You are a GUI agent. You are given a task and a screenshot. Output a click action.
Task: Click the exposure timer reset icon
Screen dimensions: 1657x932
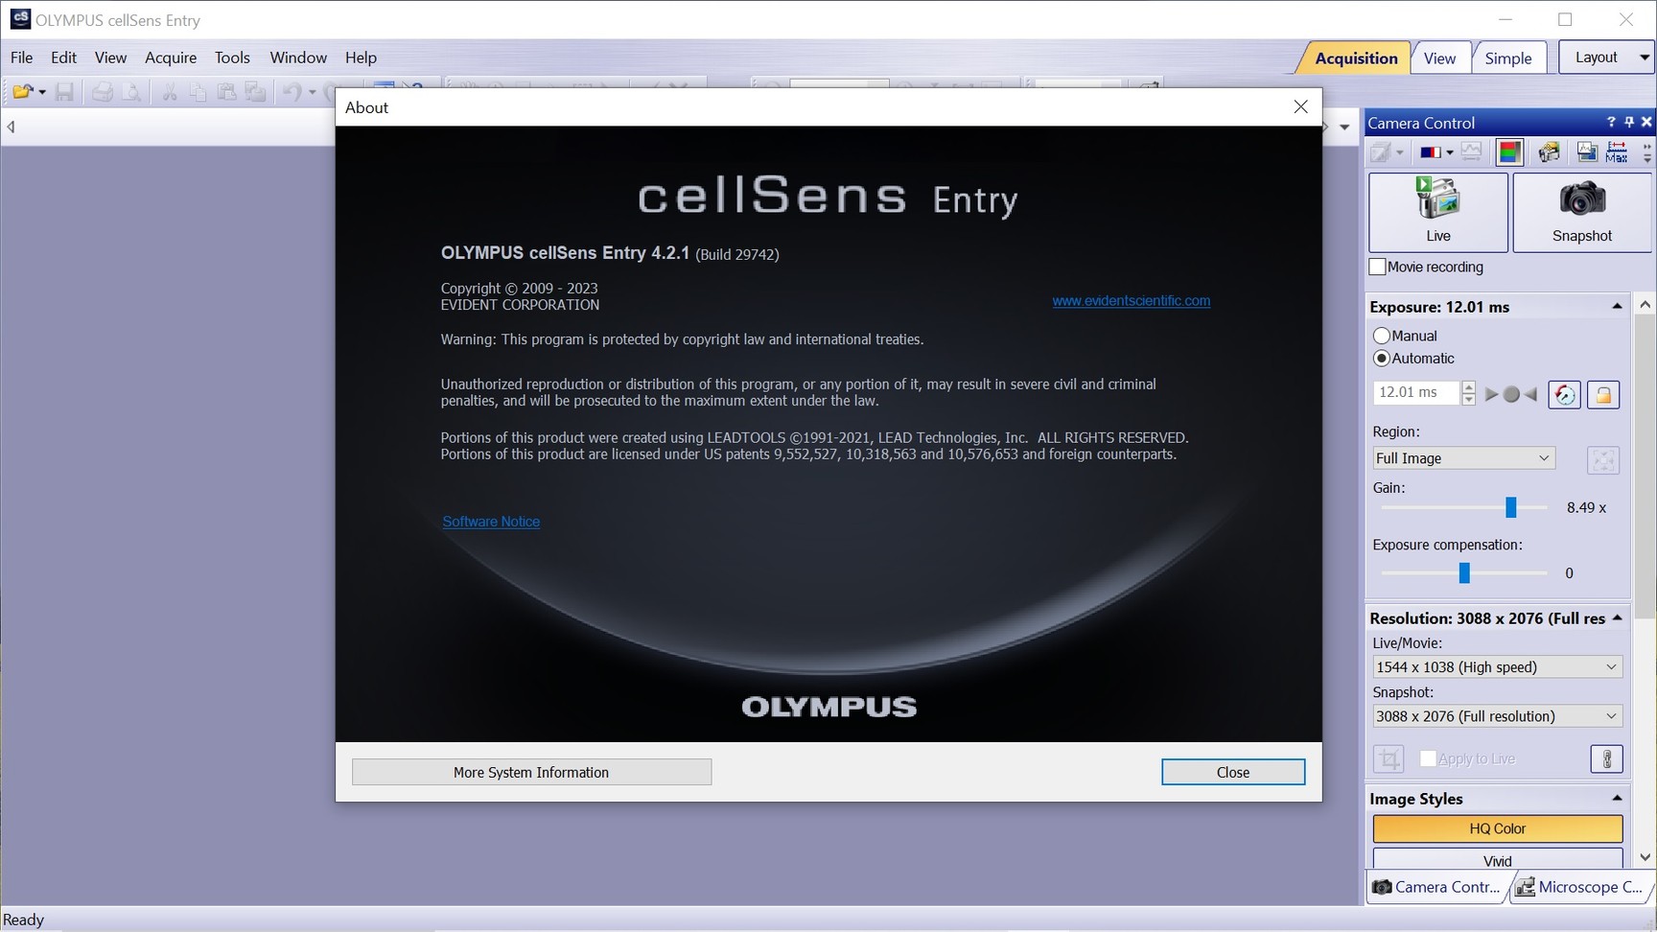[x=1564, y=394]
